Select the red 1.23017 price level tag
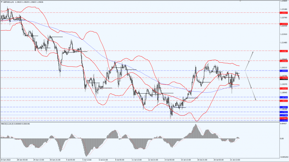The width and height of the screenshot is (289, 162). point(284,13)
